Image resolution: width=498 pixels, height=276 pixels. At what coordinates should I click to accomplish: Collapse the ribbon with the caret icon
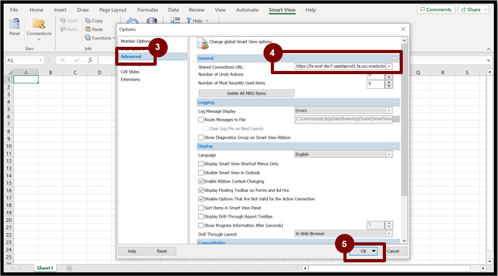489,49
